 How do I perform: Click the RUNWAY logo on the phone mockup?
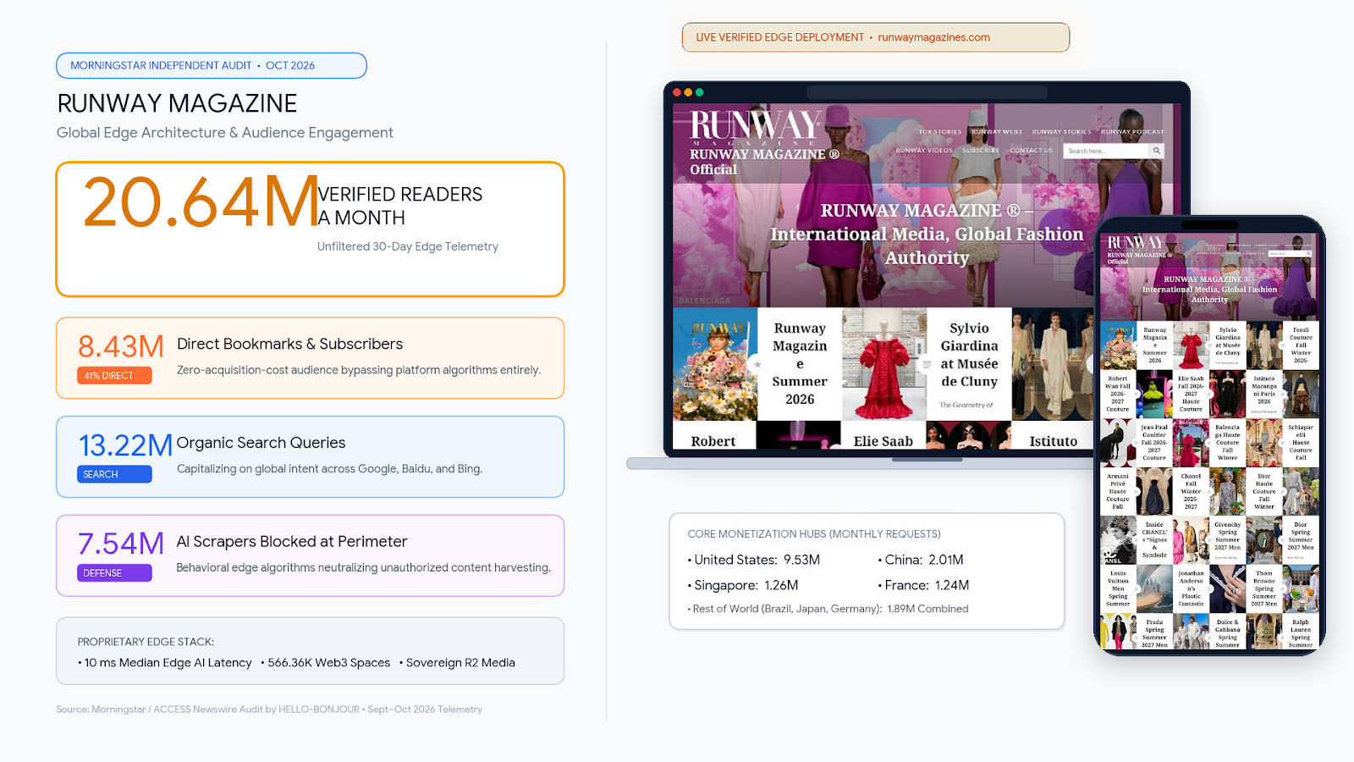coord(1136,242)
